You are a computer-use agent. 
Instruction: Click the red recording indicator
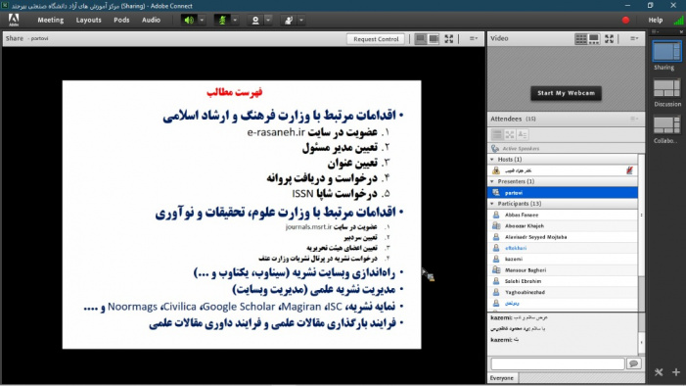625,21
